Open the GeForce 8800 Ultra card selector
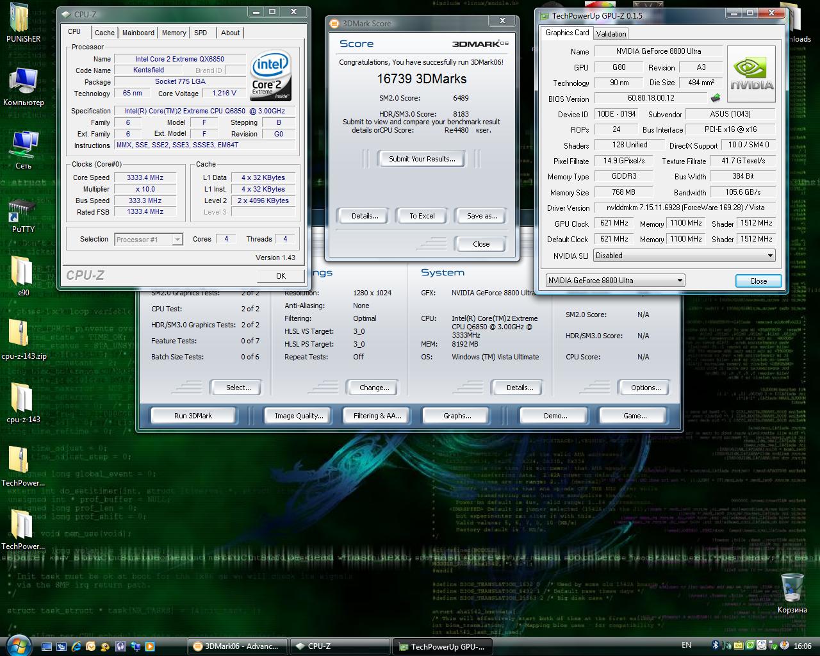Viewport: 820px width, 656px height. tap(679, 281)
